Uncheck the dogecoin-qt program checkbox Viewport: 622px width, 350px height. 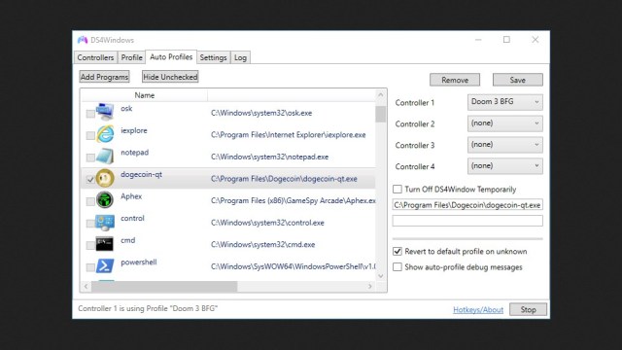click(90, 179)
